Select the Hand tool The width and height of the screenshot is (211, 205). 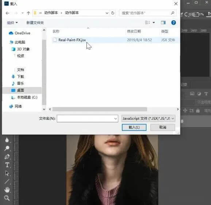(7, 190)
